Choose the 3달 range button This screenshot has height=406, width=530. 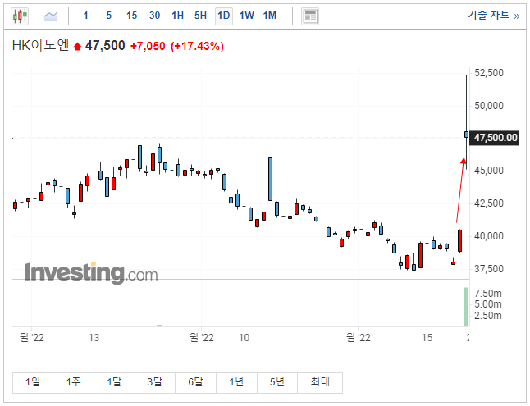(x=155, y=383)
